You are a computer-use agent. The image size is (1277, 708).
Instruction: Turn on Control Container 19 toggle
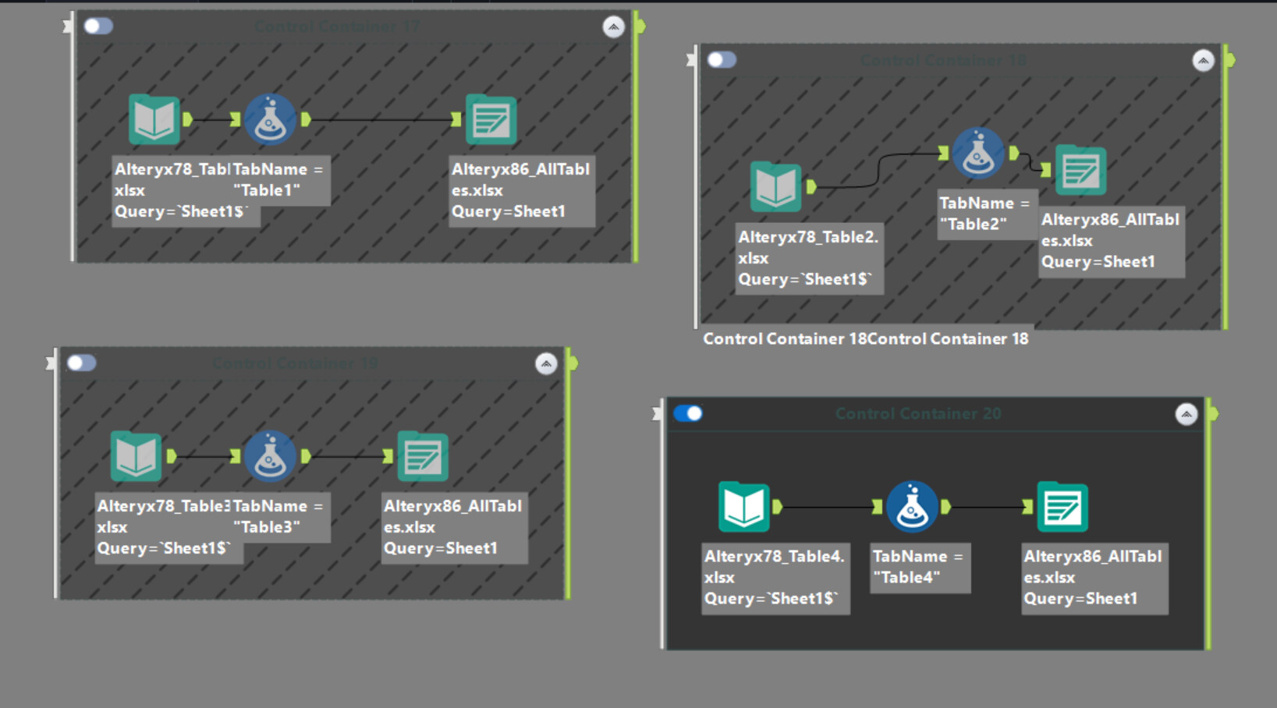point(81,363)
